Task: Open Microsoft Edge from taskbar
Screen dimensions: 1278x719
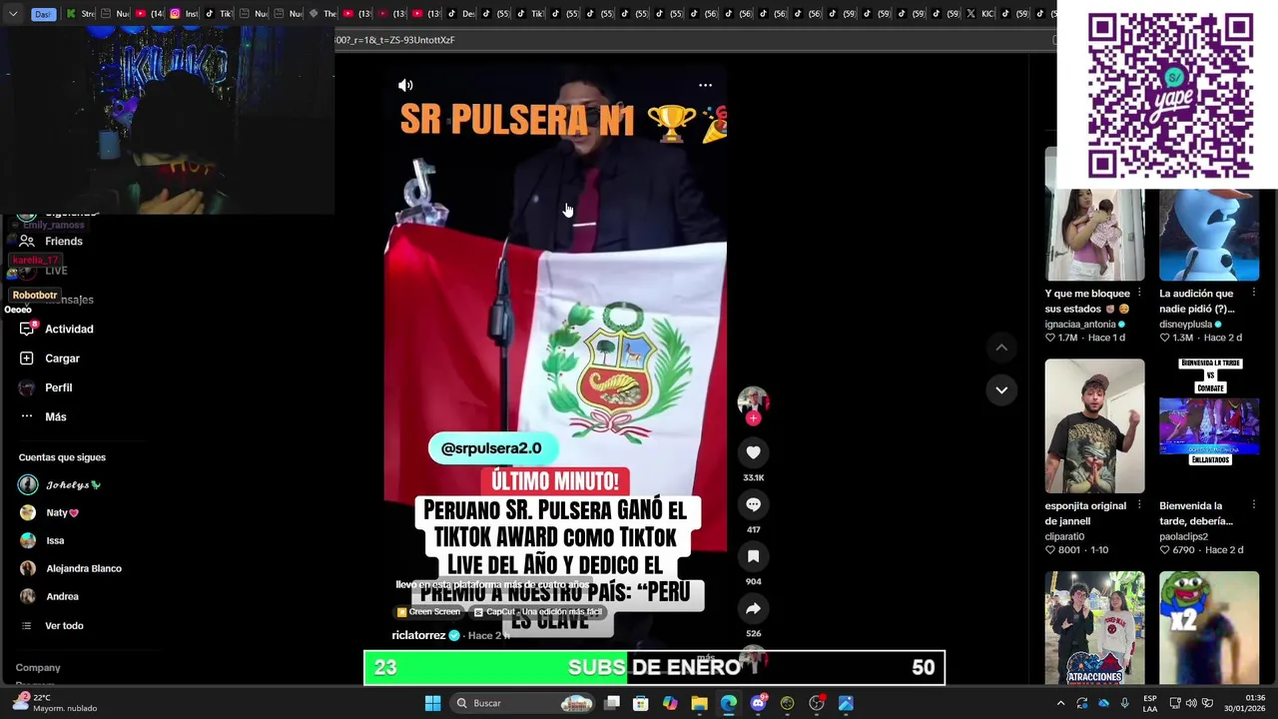Action: click(x=729, y=703)
